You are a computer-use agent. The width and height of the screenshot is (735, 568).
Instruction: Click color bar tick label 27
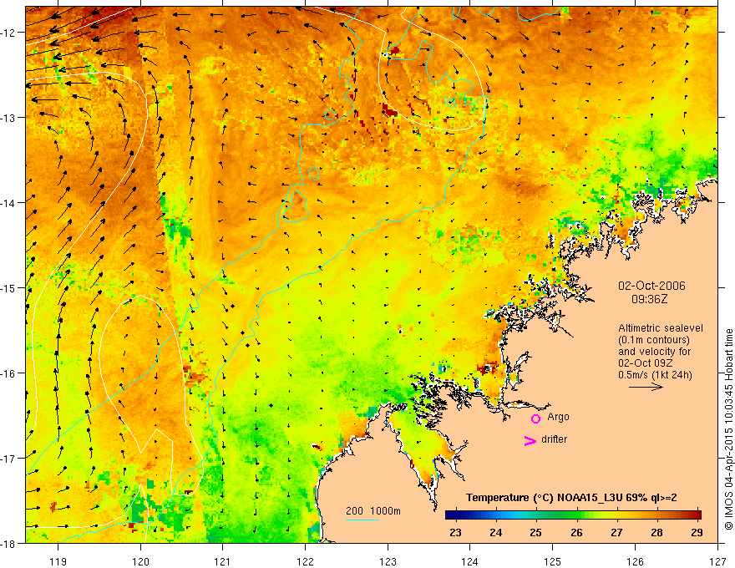pos(616,532)
